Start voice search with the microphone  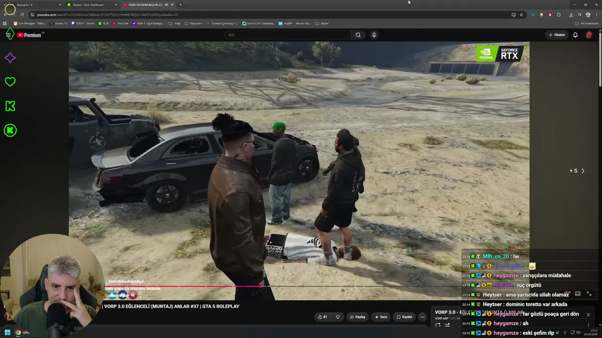click(x=374, y=35)
